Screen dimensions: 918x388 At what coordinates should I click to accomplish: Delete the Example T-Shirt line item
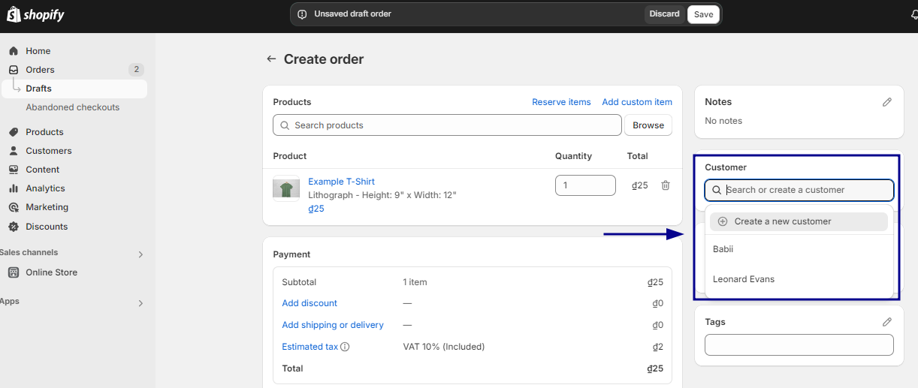665,185
